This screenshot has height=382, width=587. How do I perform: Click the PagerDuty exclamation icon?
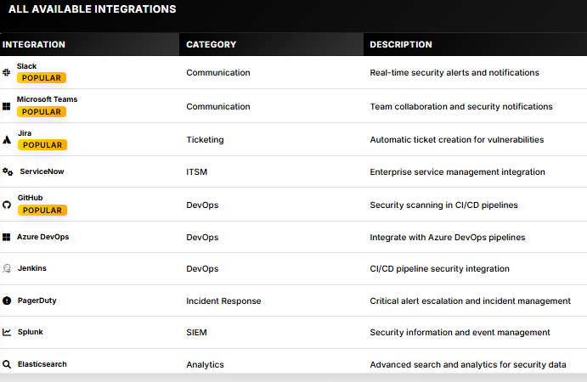tap(7, 301)
